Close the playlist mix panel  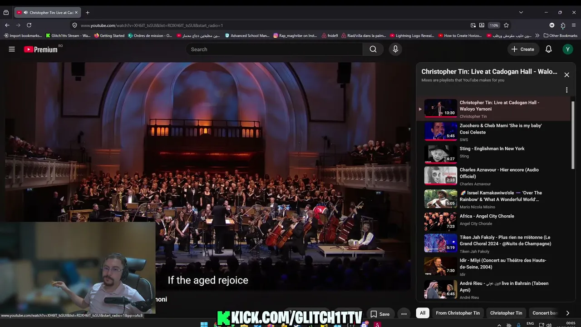coord(566,75)
